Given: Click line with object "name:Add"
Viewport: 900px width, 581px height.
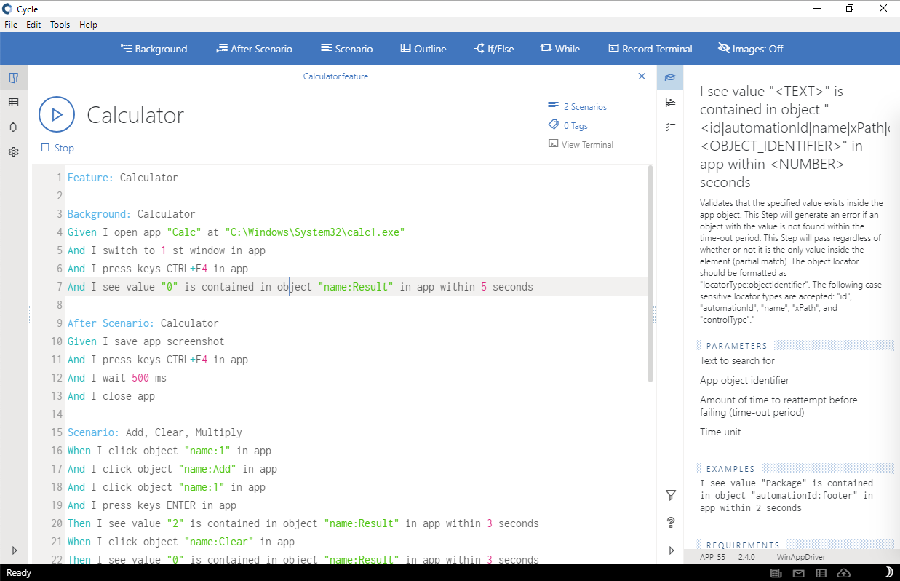Looking at the screenshot, I should (x=172, y=469).
